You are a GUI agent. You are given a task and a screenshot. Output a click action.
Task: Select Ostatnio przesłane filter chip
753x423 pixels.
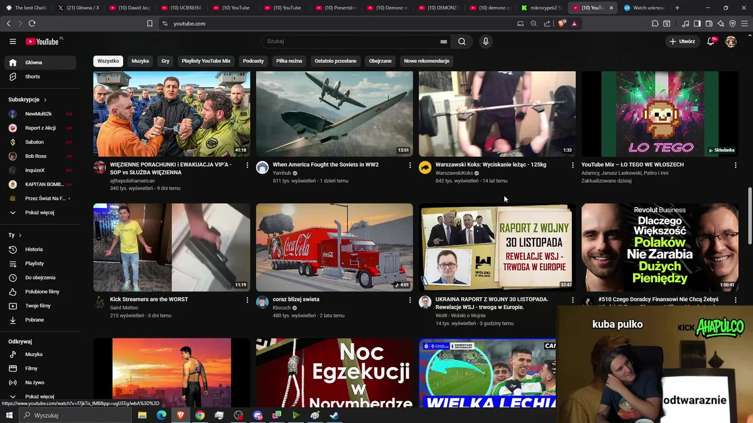[335, 61]
